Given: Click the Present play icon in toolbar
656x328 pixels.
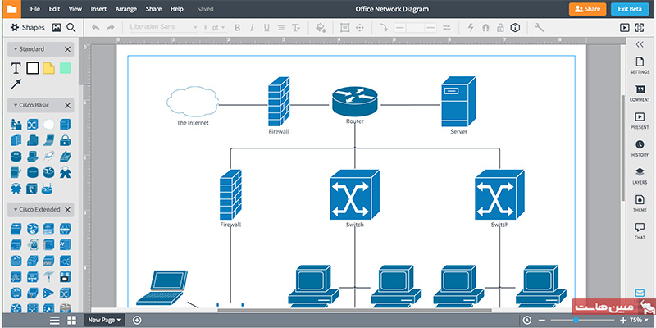Looking at the screenshot, I should click(x=625, y=27).
